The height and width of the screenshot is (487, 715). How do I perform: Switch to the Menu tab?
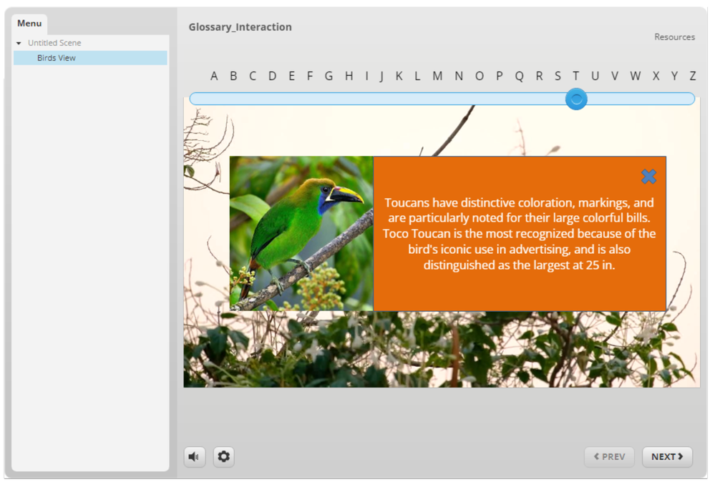point(29,23)
